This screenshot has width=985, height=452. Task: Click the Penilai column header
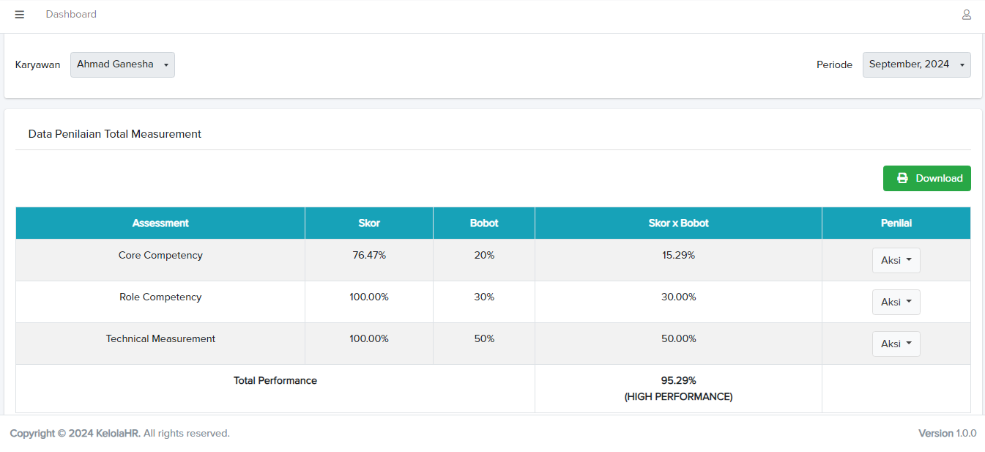coord(896,223)
